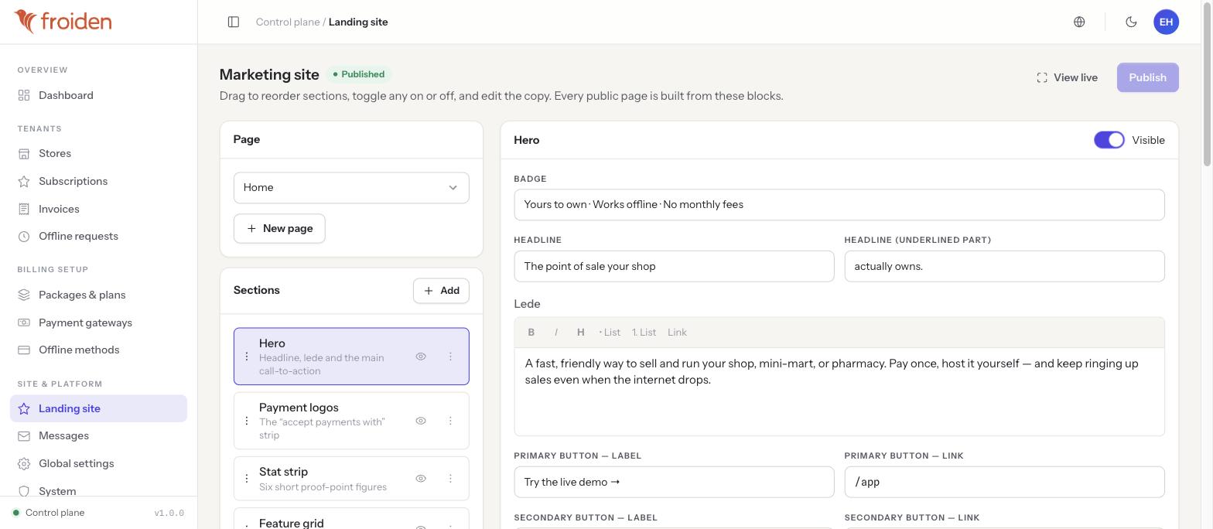
Task: Open Messages menu item
Action: click(98, 436)
